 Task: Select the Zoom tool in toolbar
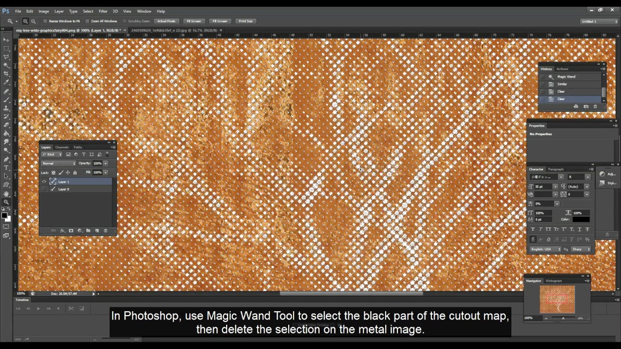6,202
